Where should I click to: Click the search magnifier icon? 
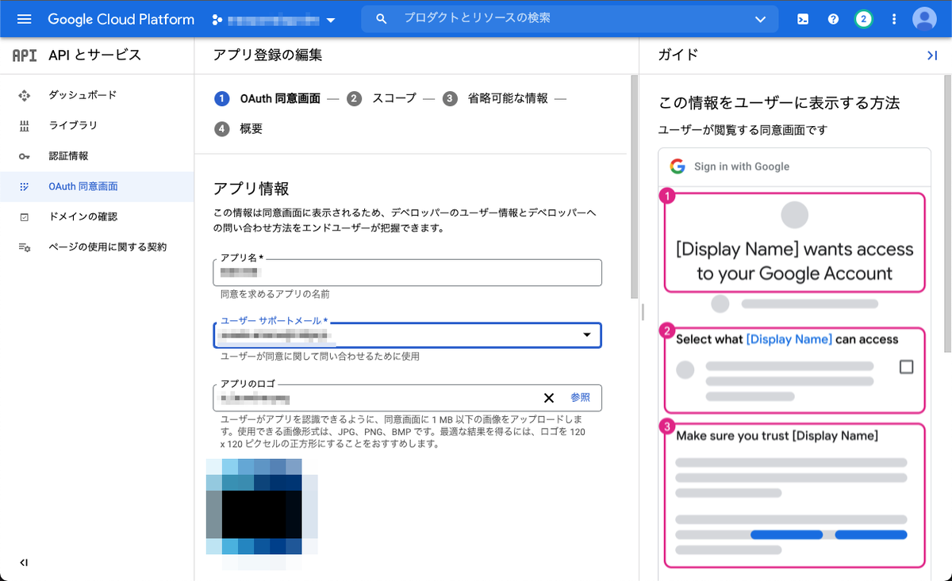coord(382,18)
